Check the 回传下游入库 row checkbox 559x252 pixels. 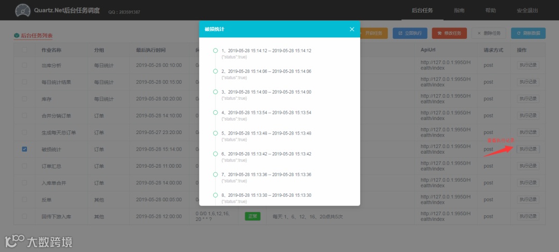point(25,216)
